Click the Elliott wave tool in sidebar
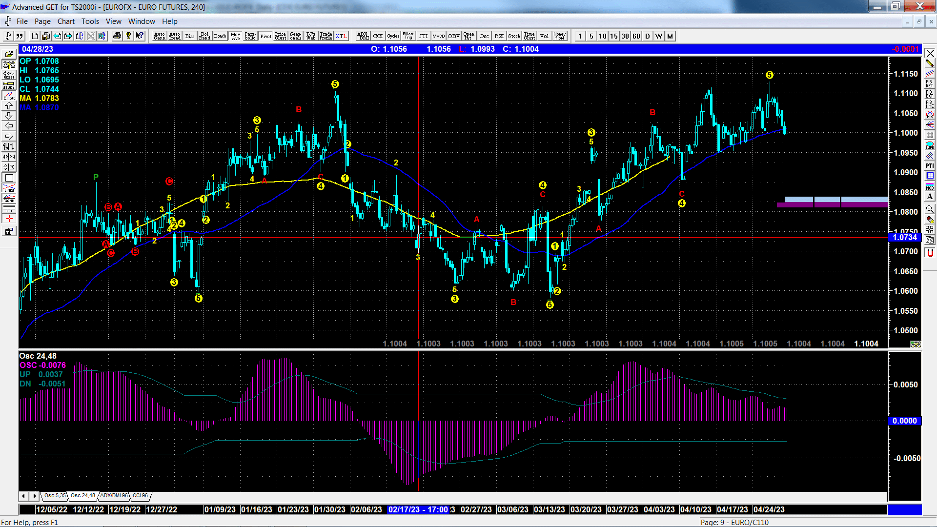This screenshot has height=527, width=937. pyautogui.click(x=9, y=95)
